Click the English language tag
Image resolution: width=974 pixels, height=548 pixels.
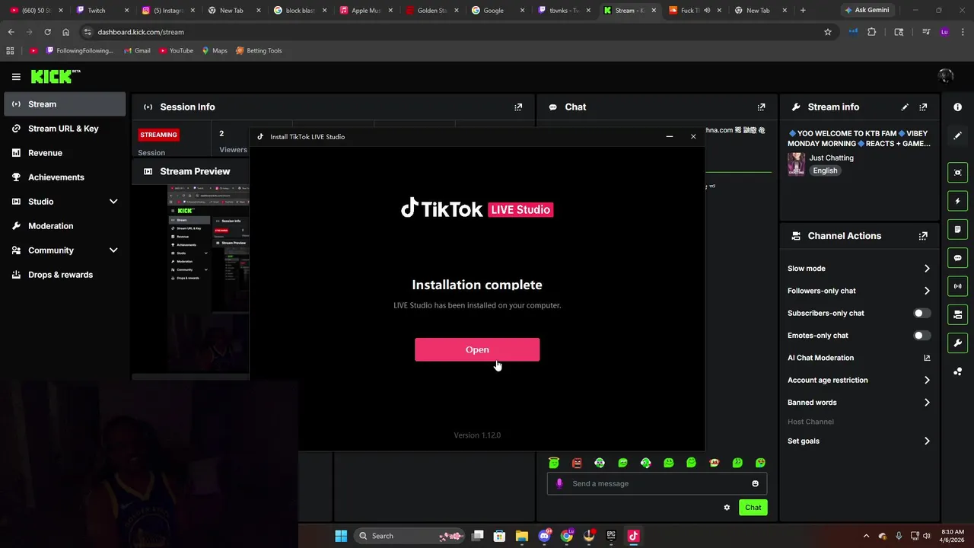(825, 170)
